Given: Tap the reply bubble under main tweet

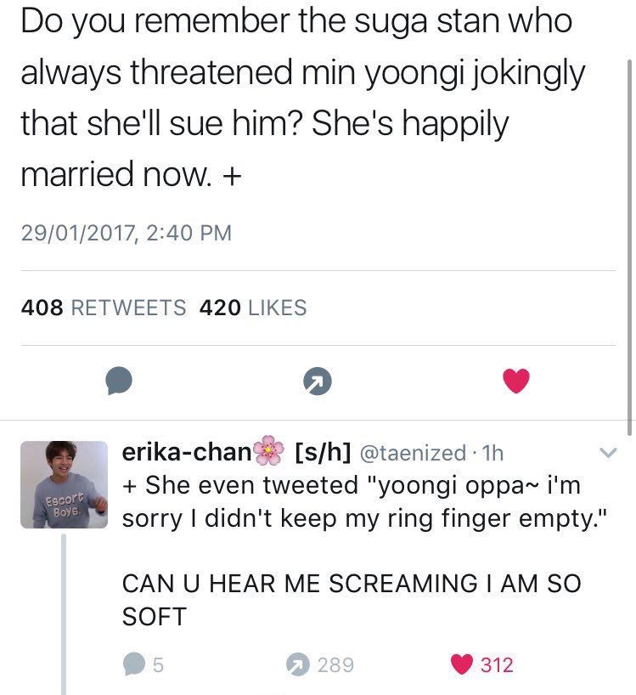Looking at the screenshot, I should (119, 381).
